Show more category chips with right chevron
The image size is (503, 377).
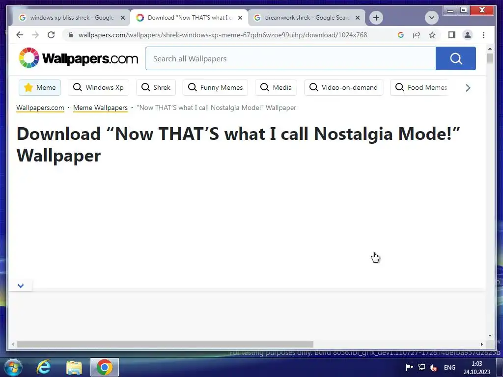(x=468, y=88)
